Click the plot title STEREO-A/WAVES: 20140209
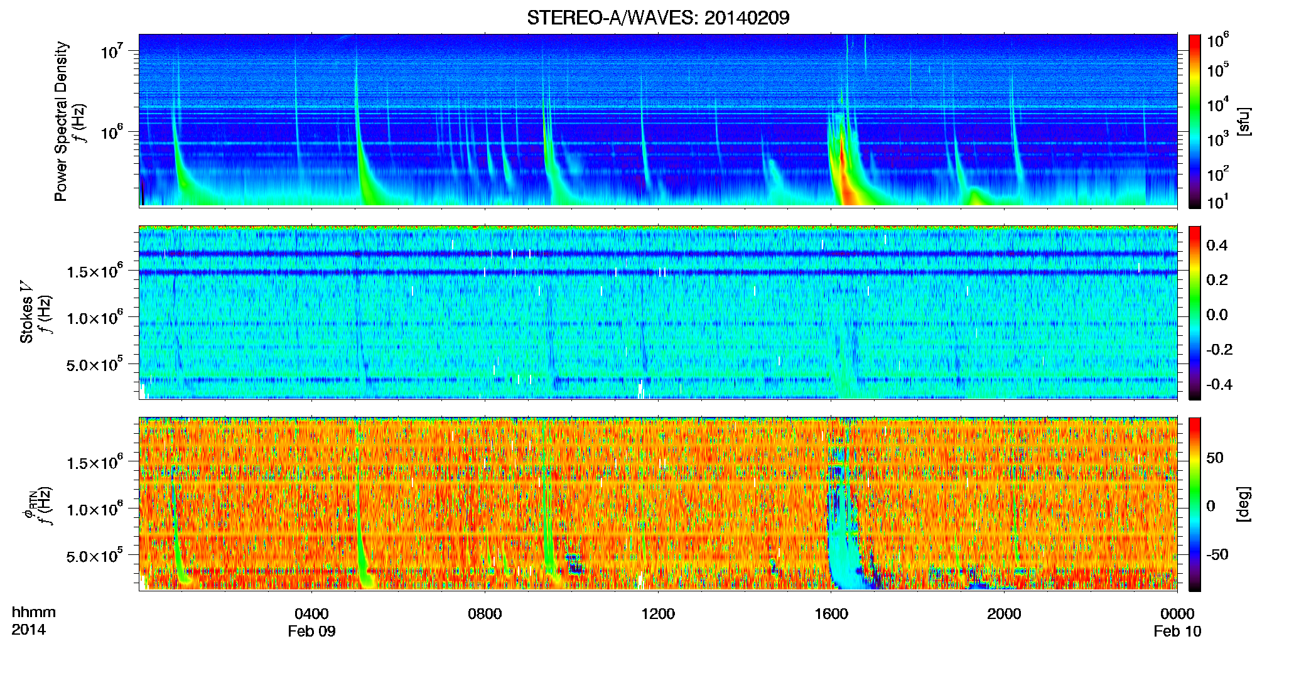This screenshot has height=678, width=1316. coord(658,18)
